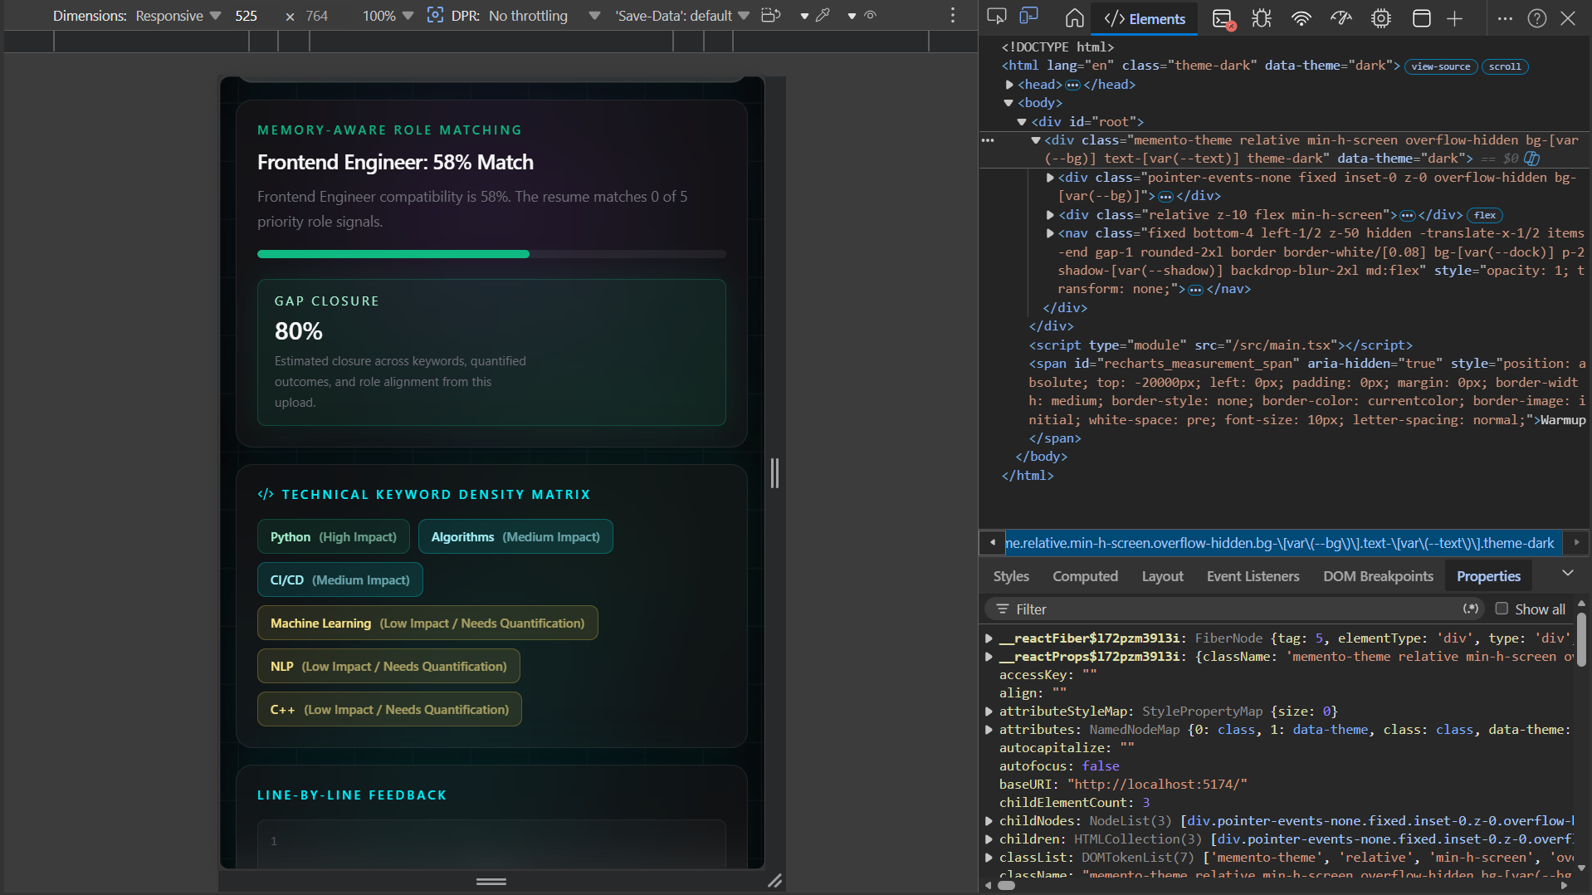Toggle regex filter in Properties filter

(1471, 609)
